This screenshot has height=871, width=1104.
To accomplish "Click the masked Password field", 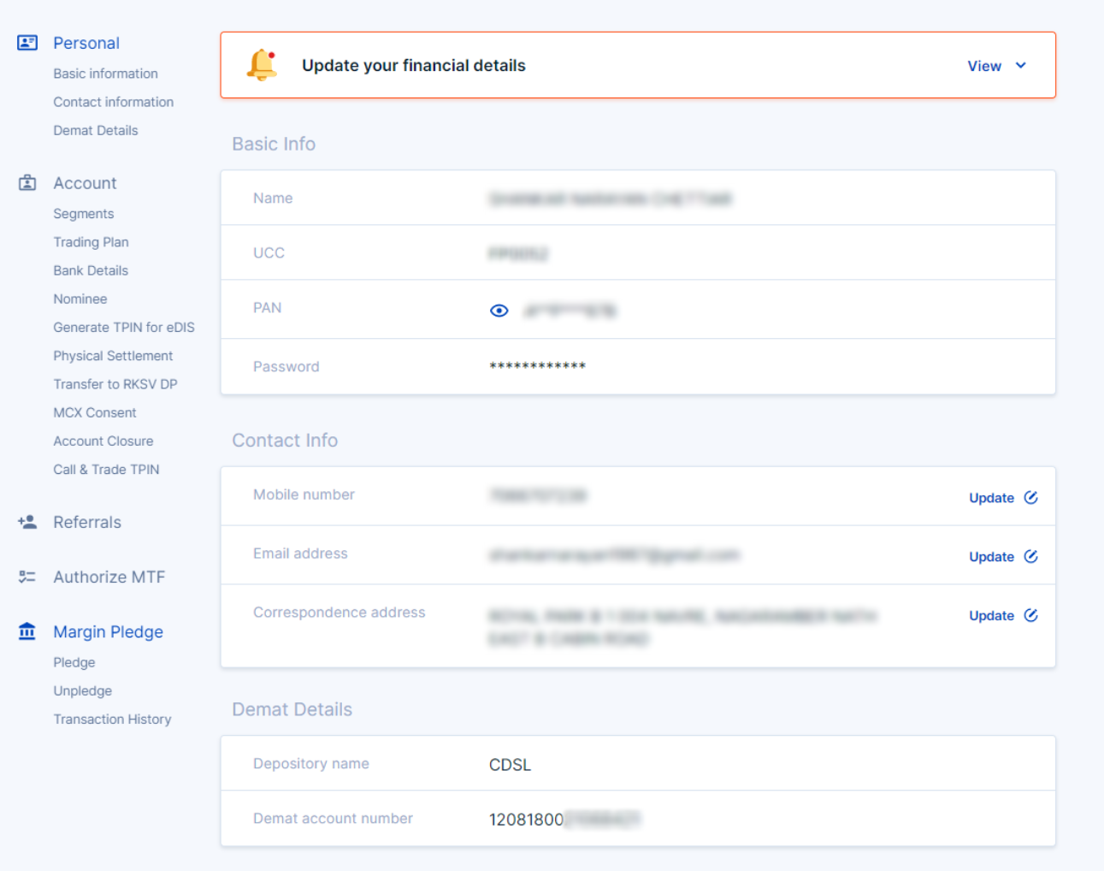I will (x=536, y=366).
